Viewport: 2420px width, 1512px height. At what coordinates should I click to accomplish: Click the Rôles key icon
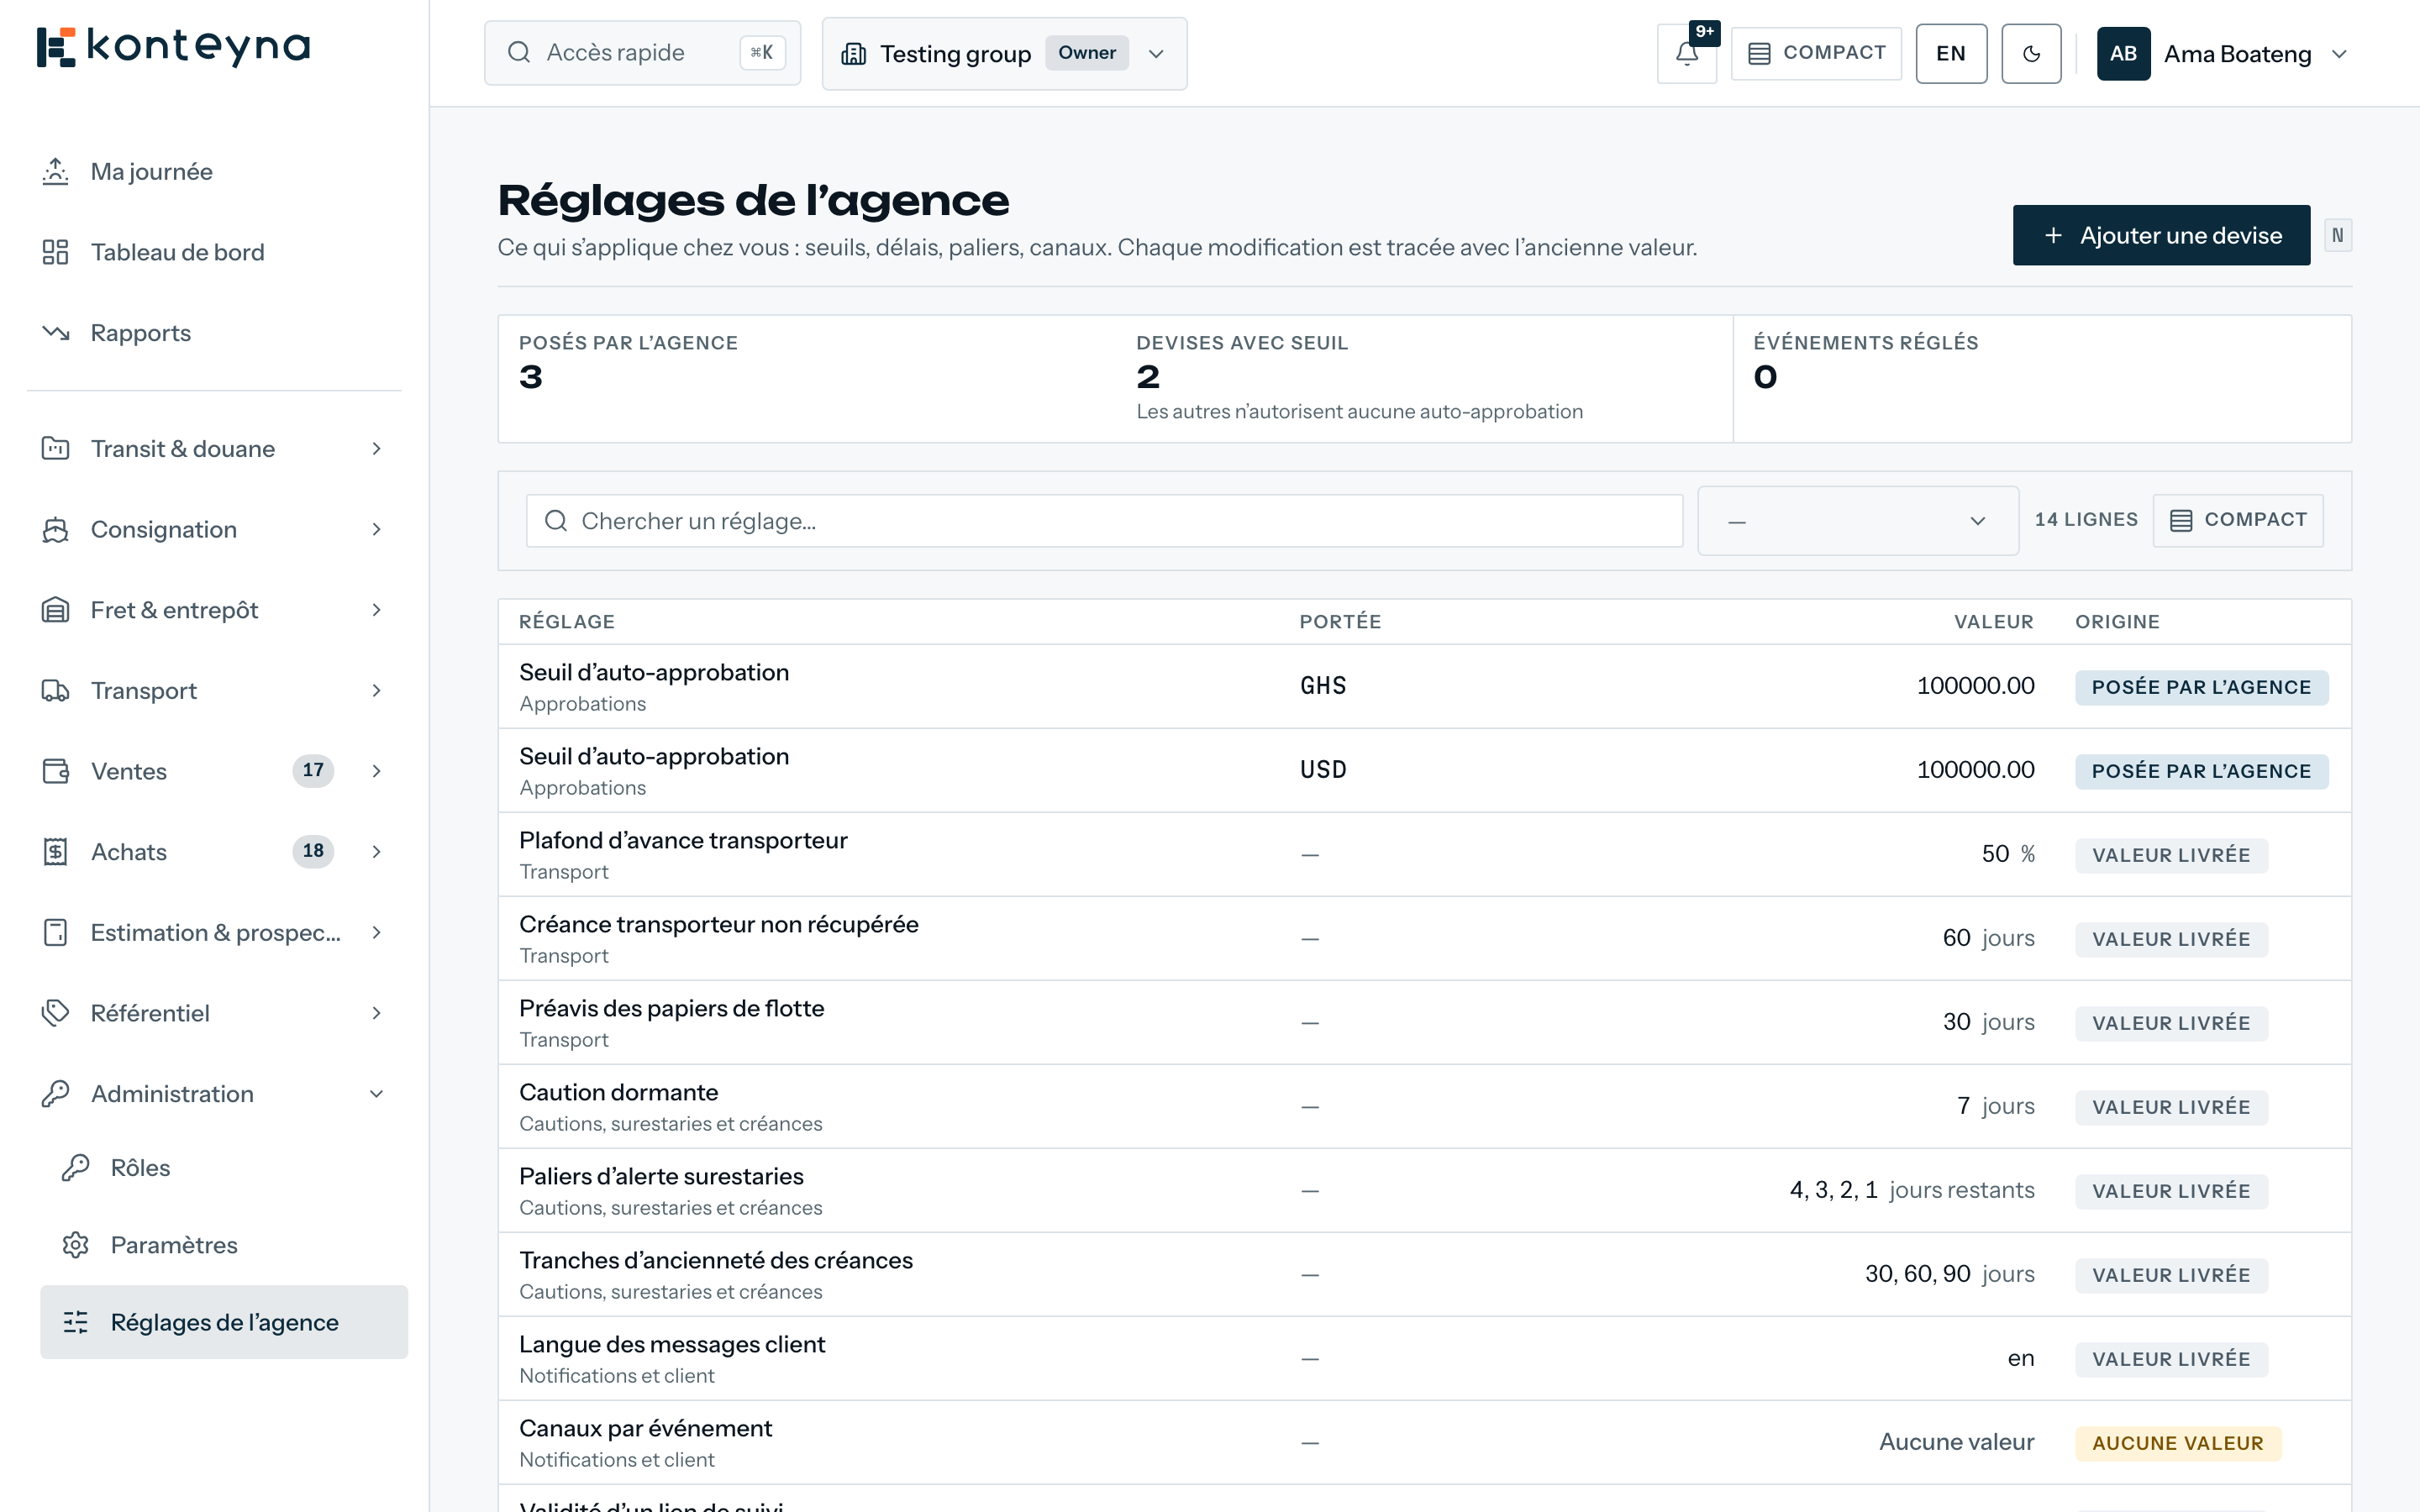click(x=76, y=1168)
